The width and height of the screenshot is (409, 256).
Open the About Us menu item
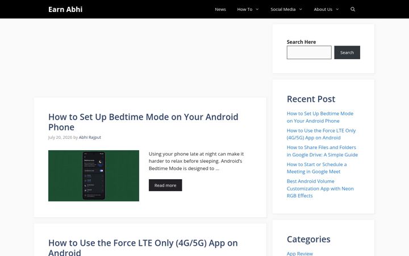pyautogui.click(x=323, y=9)
